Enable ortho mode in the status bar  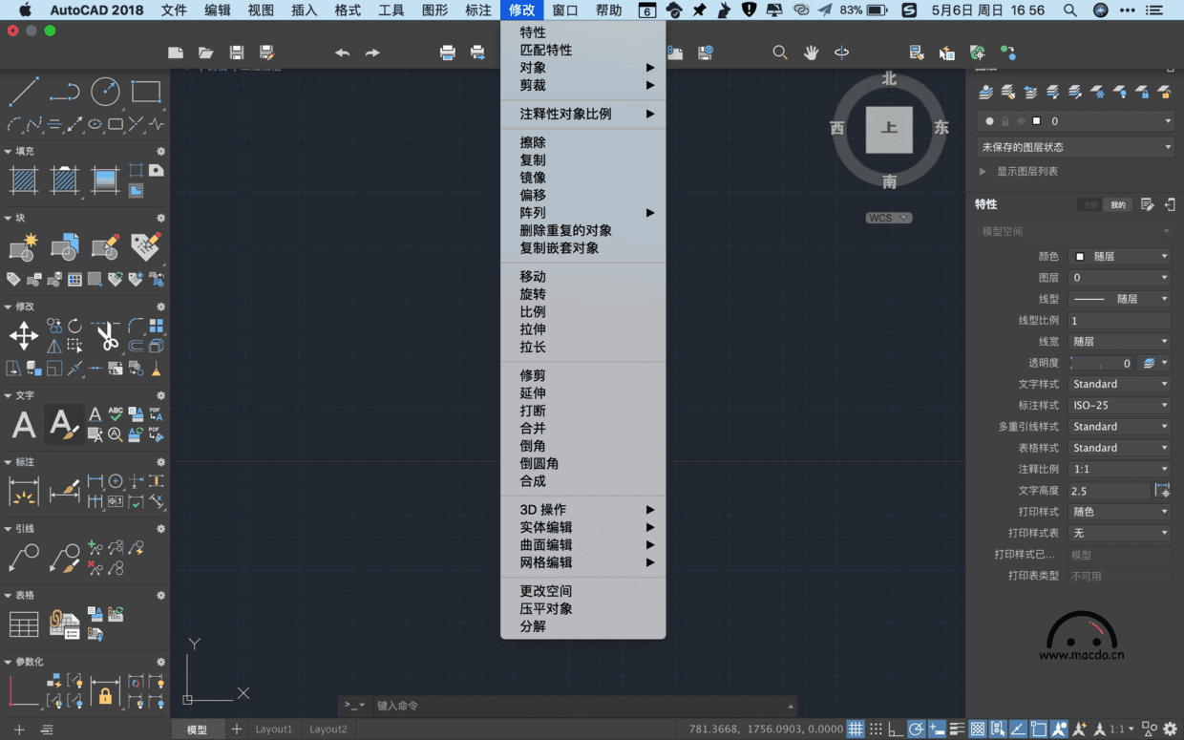(895, 729)
